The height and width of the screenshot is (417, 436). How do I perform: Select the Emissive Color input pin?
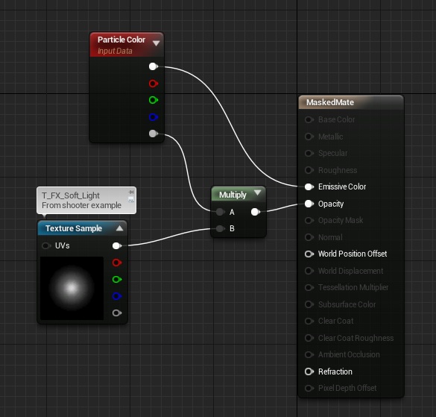309,186
